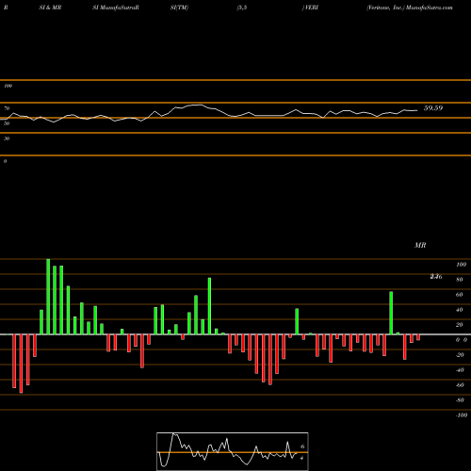
Task: Click the lowest red histogram bar
Action: pos(21,364)
